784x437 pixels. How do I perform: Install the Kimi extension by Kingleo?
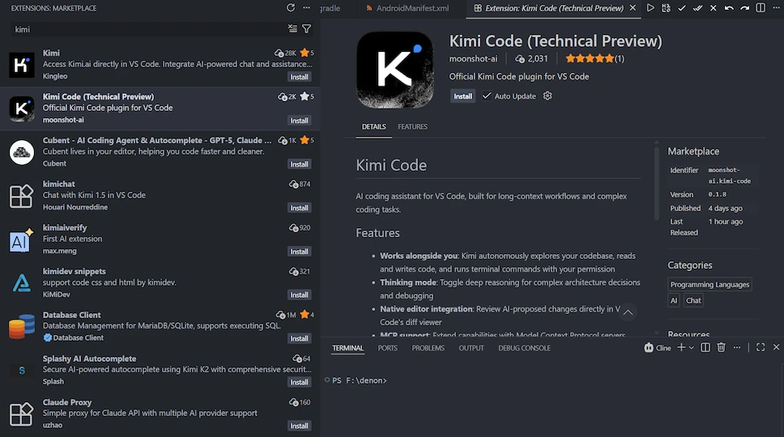tap(299, 77)
